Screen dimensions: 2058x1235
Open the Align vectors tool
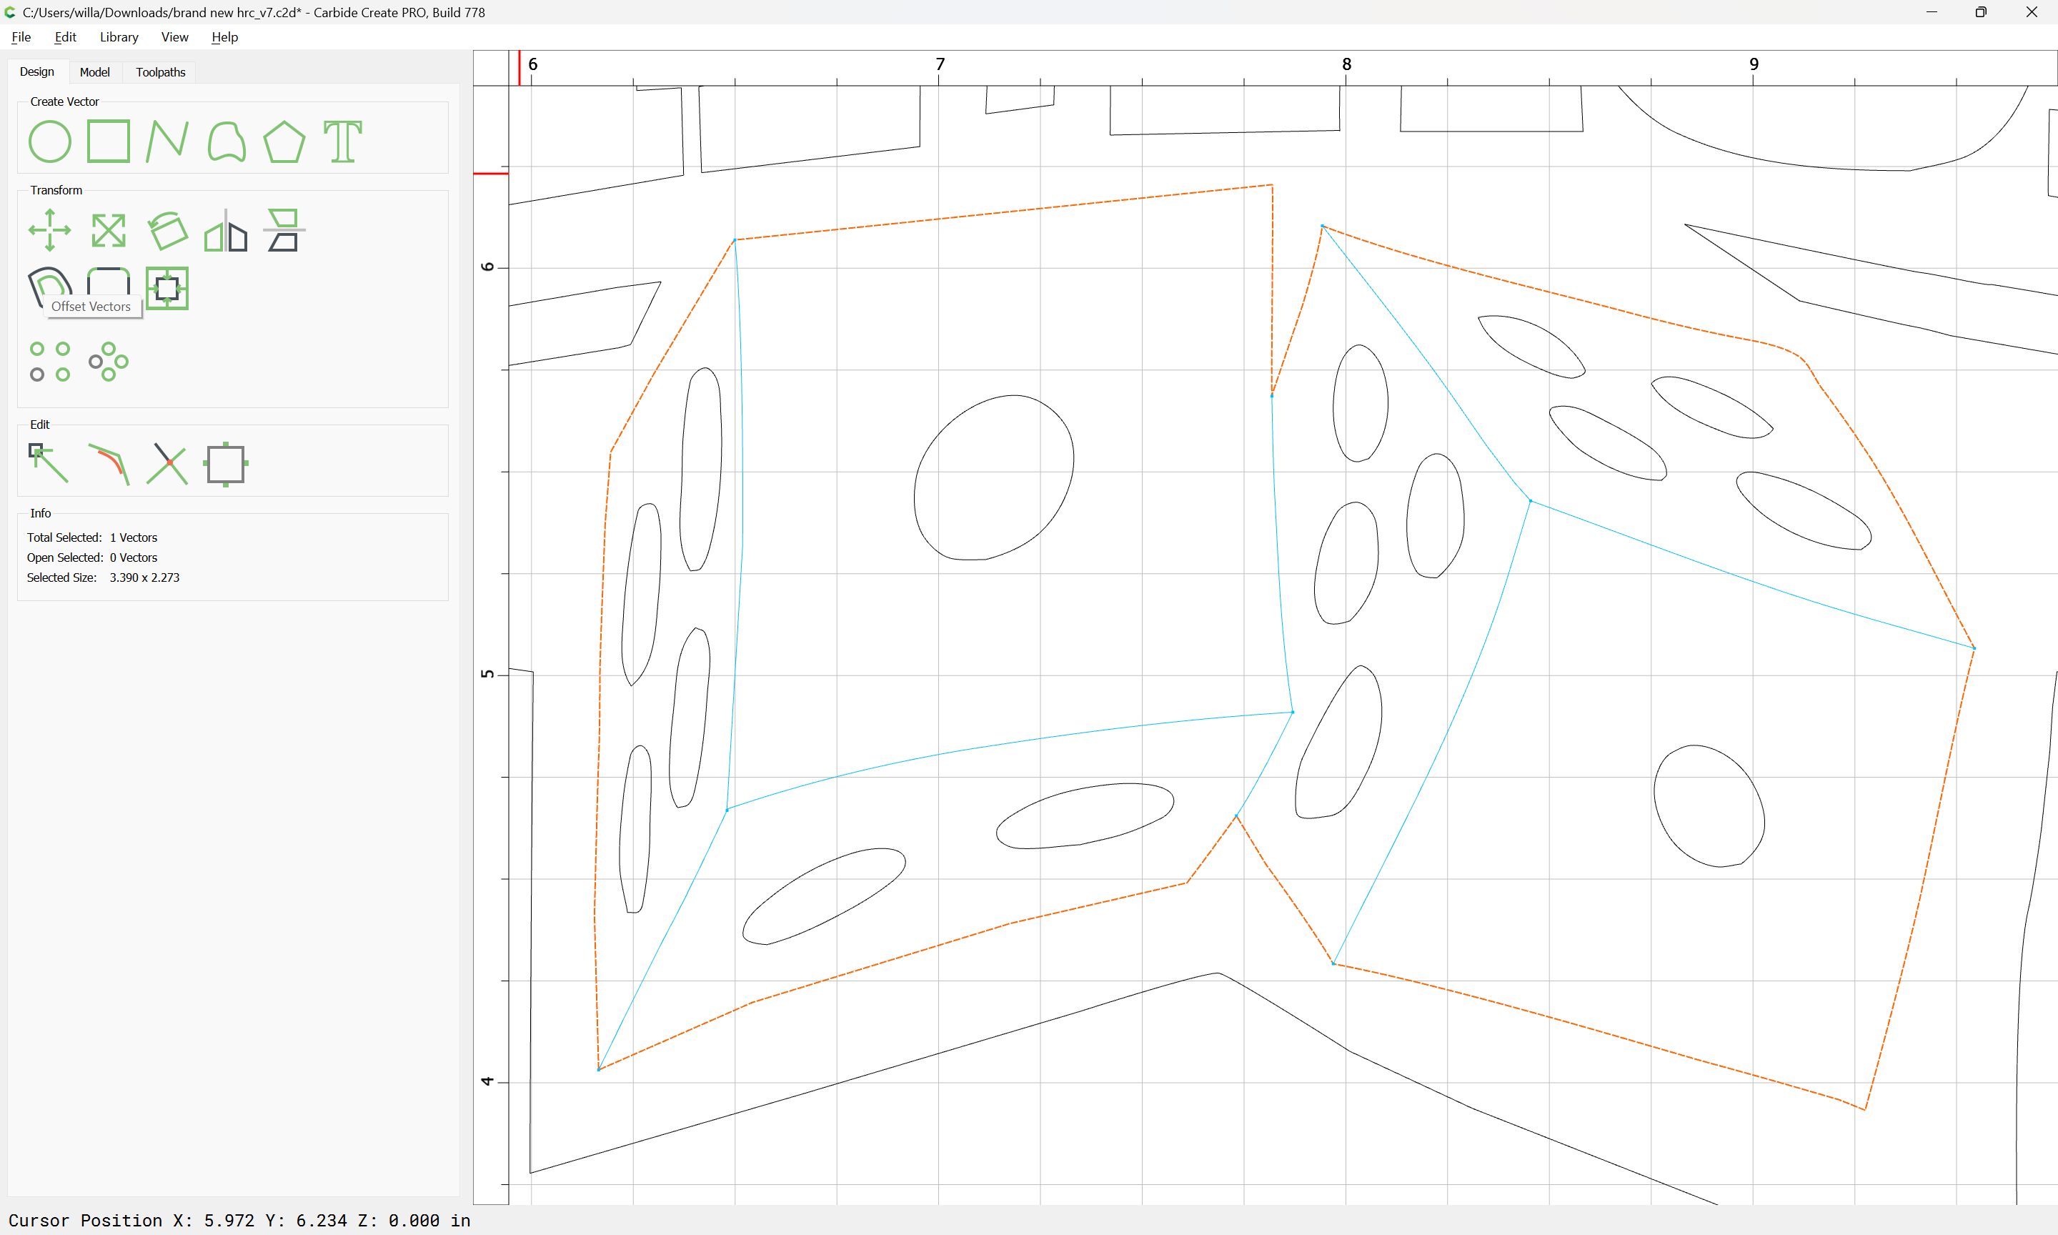coord(284,231)
